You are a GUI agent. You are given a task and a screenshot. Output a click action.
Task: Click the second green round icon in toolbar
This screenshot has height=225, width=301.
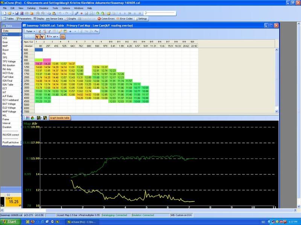(x=103, y=13)
